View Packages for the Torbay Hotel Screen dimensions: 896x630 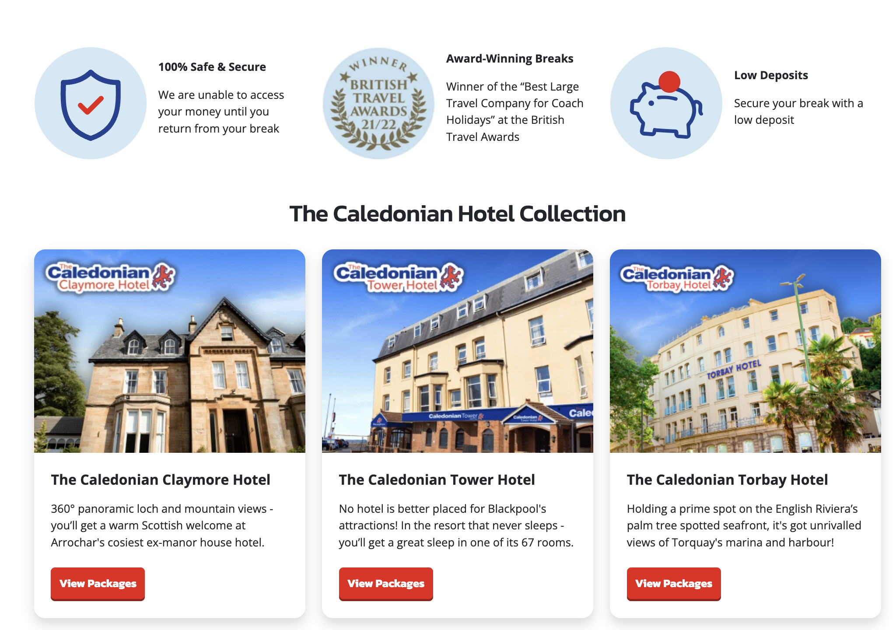click(x=674, y=584)
